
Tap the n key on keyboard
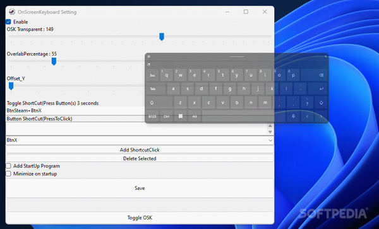(x=251, y=103)
